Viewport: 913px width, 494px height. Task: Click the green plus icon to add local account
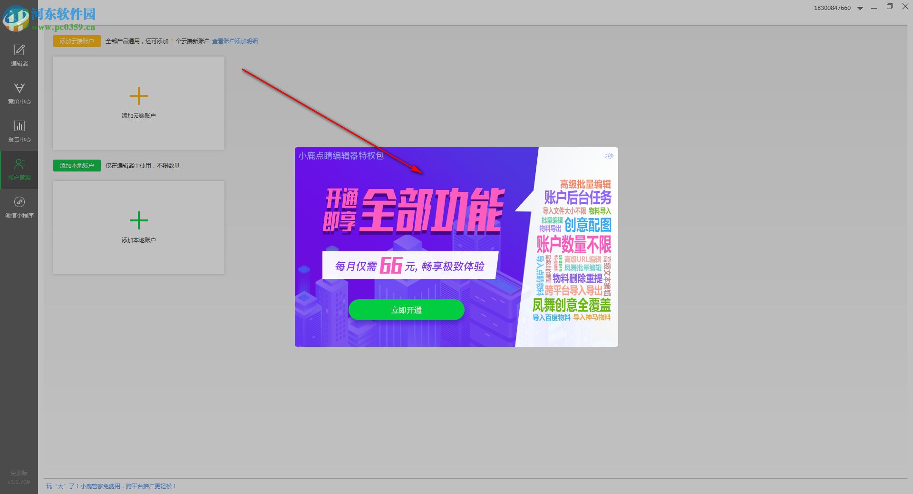(138, 219)
